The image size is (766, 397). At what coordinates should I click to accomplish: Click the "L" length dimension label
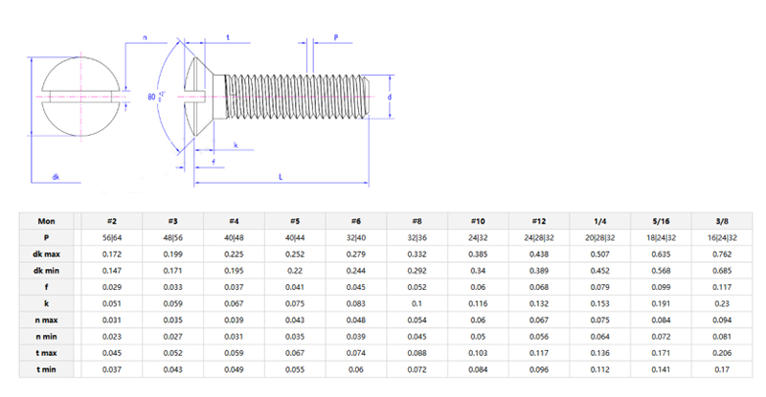point(280,176)
